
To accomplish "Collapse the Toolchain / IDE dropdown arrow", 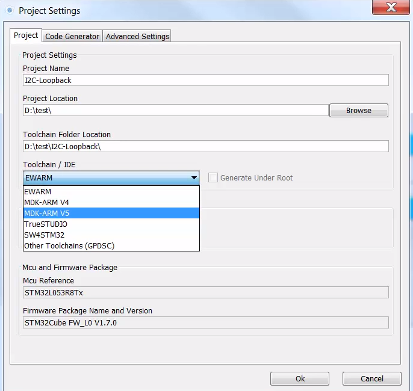I will [x=194, y=177].
